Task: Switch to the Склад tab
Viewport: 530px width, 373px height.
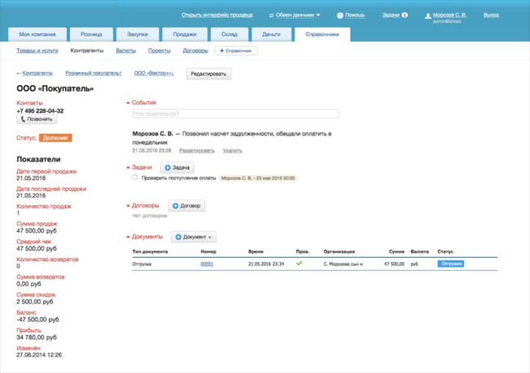Action: pyautogui.click(x=228, y=34)
